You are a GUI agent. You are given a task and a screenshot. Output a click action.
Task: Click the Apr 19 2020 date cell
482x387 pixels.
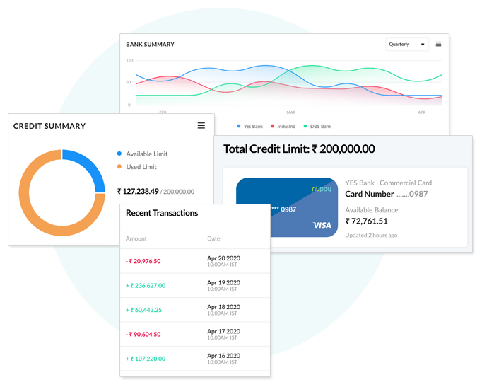(x=223, y=285)
